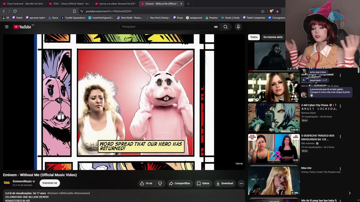Click the search magnifier button
360x202 pixels.
226,27
